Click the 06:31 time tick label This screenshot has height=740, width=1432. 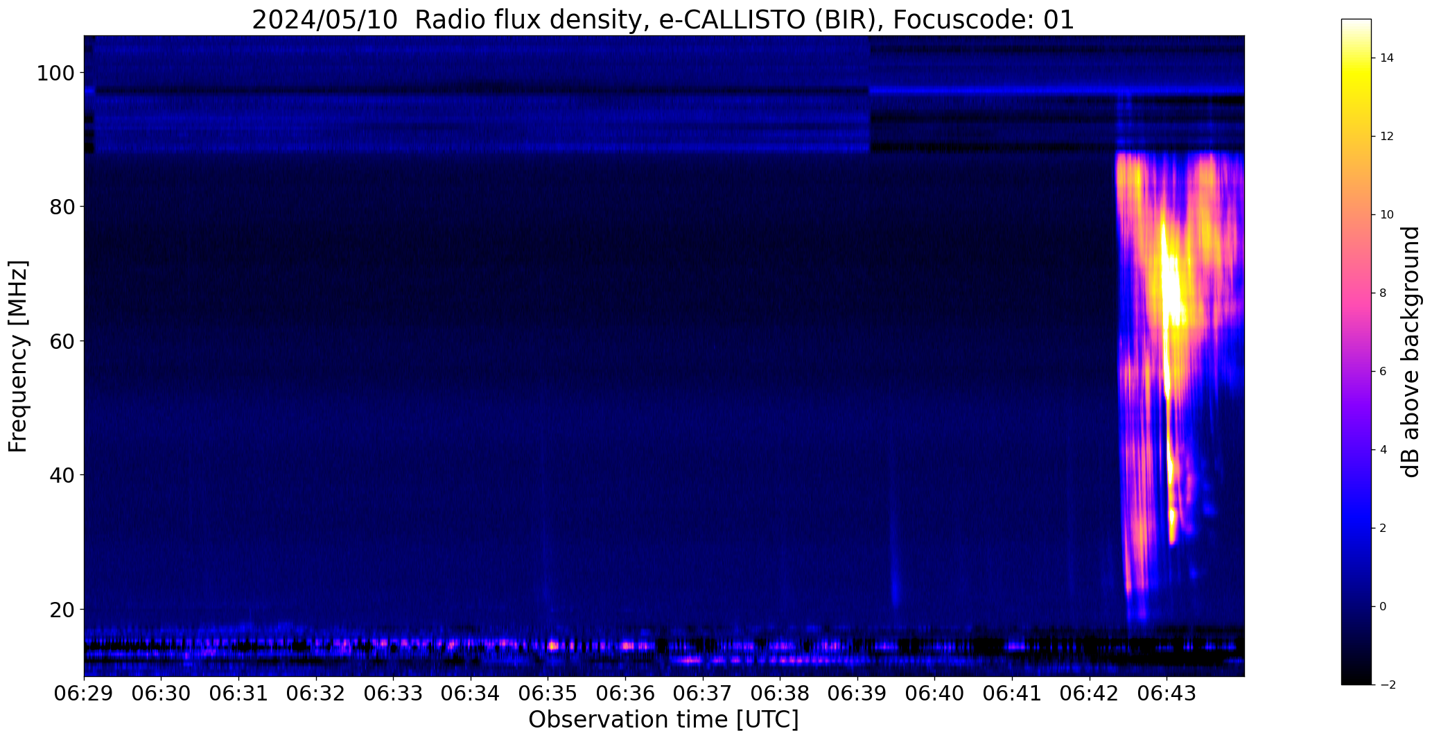tap(239, 694)
